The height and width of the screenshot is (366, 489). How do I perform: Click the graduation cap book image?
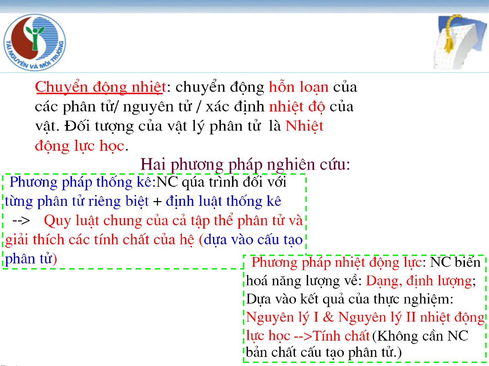[460, 42]
